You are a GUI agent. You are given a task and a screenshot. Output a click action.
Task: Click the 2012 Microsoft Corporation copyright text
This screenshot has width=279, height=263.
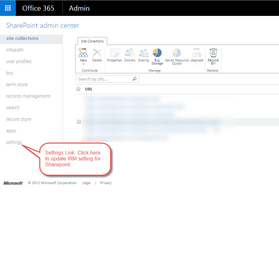point(52,183)
